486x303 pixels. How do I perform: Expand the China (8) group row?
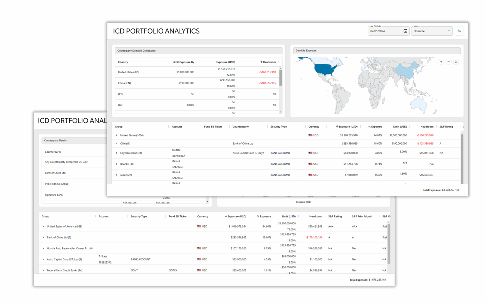(x=116, y=143)
